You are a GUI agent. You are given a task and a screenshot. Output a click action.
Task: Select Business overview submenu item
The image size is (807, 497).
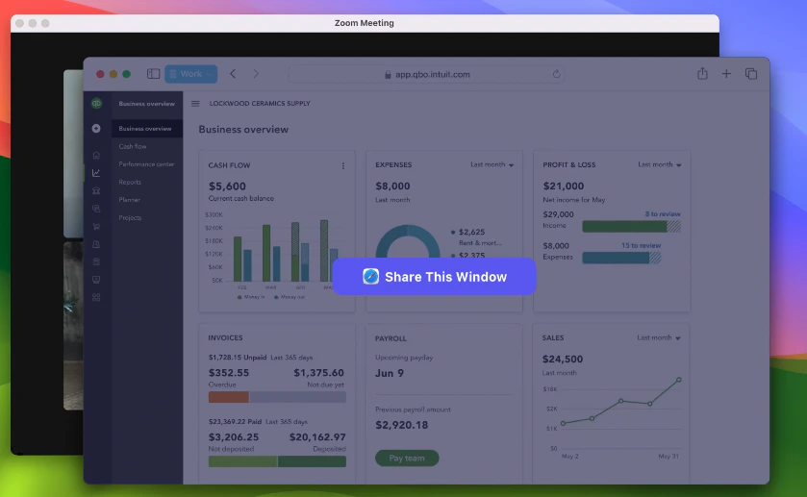[x=146, y=129]
